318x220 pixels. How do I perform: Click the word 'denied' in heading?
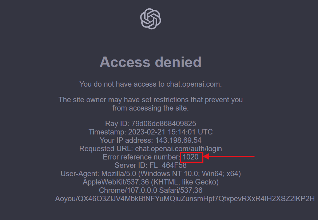178,62
